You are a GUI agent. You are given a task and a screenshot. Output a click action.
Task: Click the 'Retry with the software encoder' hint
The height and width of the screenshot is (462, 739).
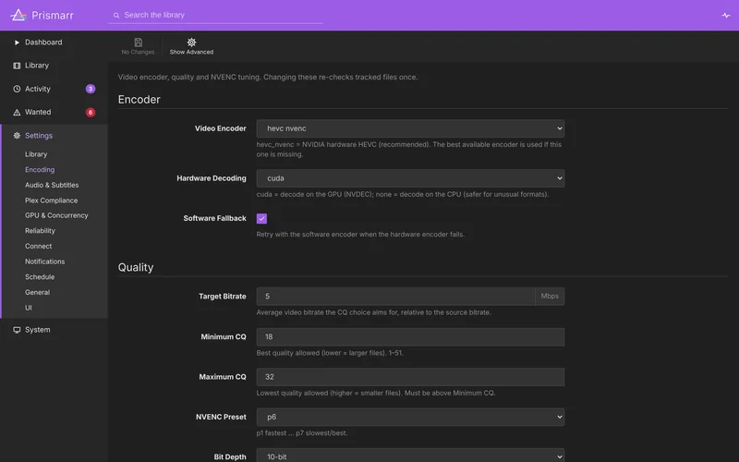click(x=360, y=235)
